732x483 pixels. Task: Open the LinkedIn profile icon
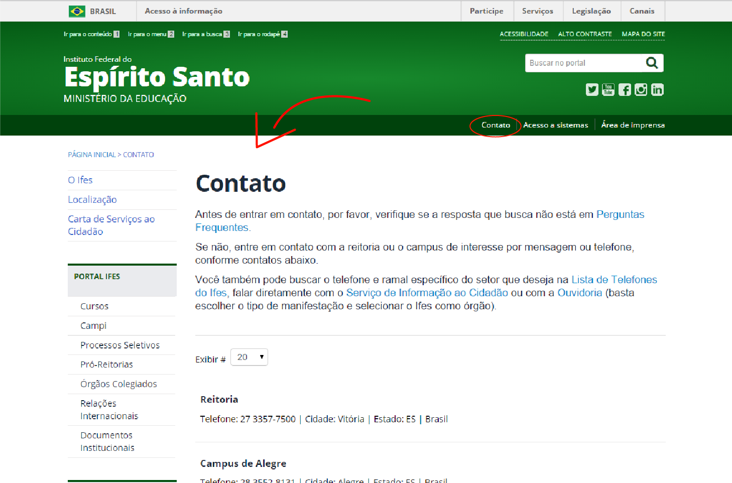[x=657, y=89]
